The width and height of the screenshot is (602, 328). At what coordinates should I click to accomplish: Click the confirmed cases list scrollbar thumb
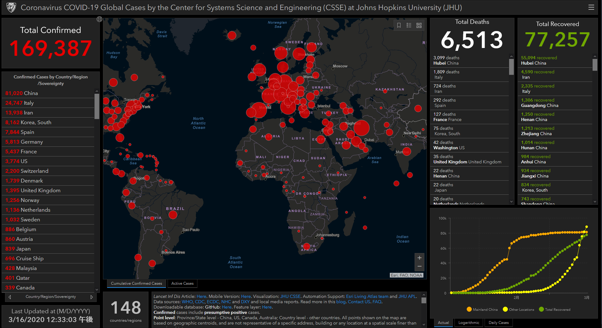[x=97, y=106]
